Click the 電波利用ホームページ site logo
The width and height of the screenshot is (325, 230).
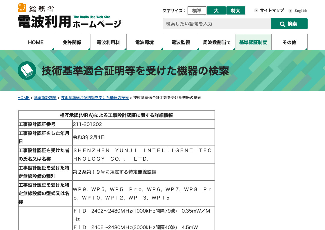[69, 21]
